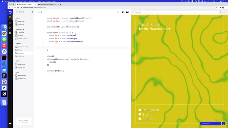This screenshot has height=128, width=228.
Task: Collapse the file panel with chevron
Action: point(32,12)
